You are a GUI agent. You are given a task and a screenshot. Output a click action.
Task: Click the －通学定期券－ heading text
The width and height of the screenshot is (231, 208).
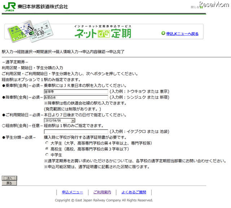15,62
